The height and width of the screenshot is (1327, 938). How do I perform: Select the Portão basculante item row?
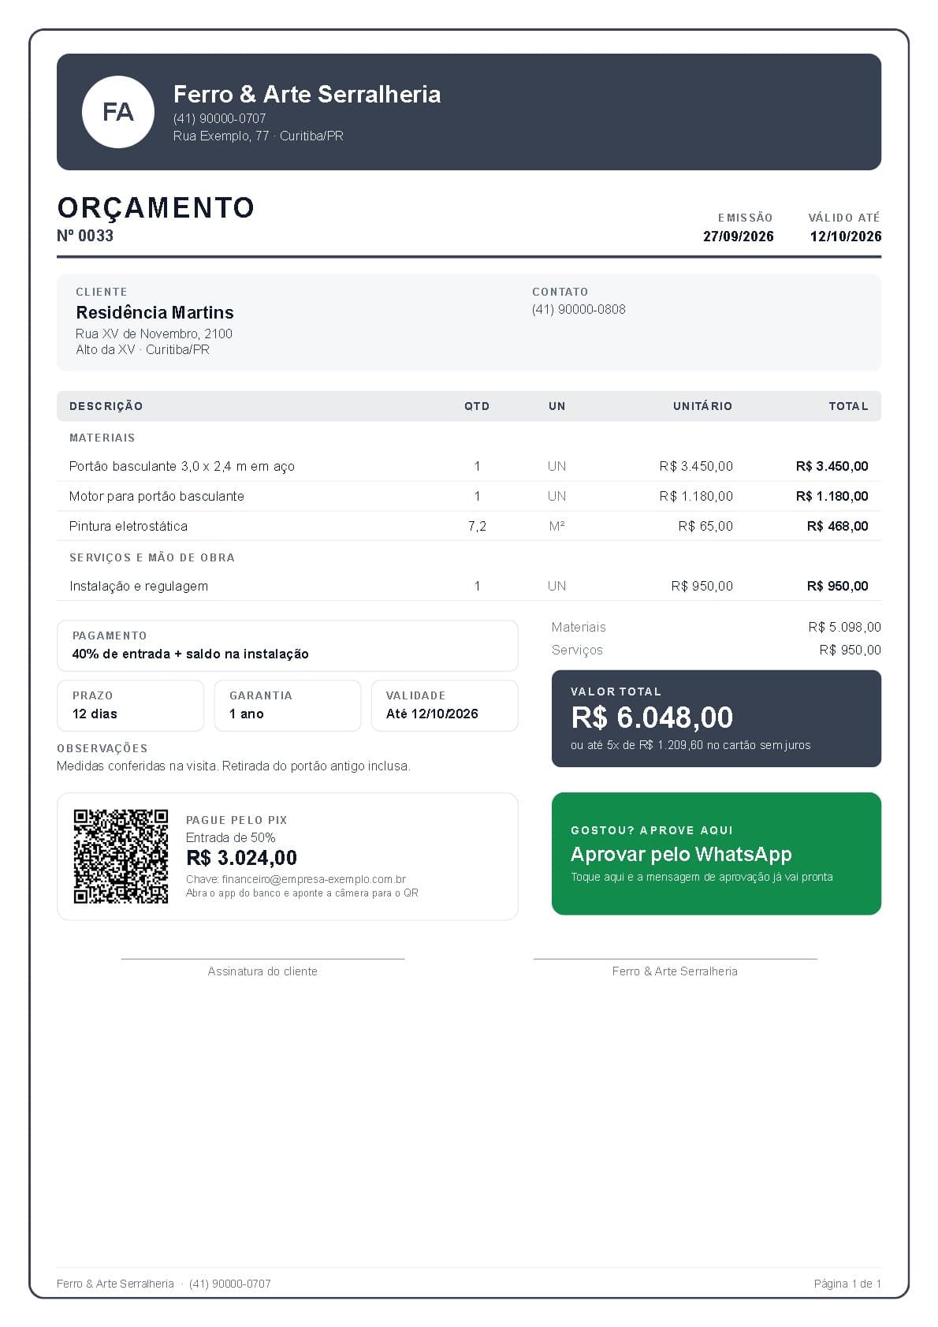[469, 466]
